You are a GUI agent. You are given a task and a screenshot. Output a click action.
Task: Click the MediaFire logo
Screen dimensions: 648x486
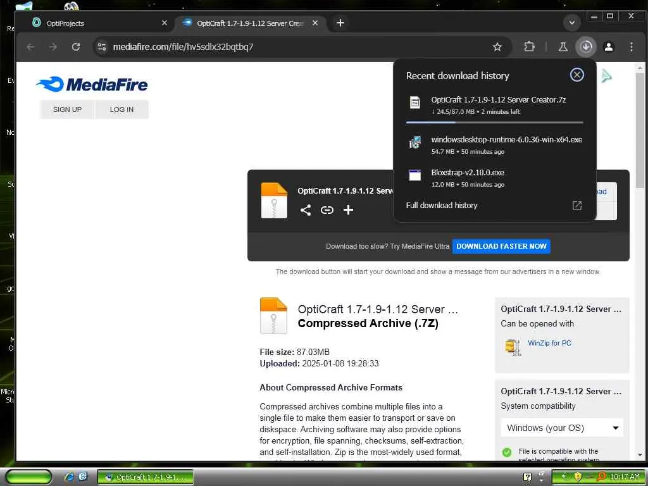[92, 84]
